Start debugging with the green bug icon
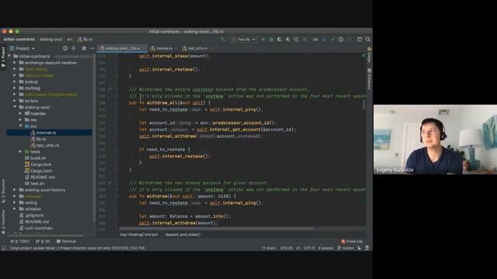The image size is (497, 279). (x=271, y=40)
